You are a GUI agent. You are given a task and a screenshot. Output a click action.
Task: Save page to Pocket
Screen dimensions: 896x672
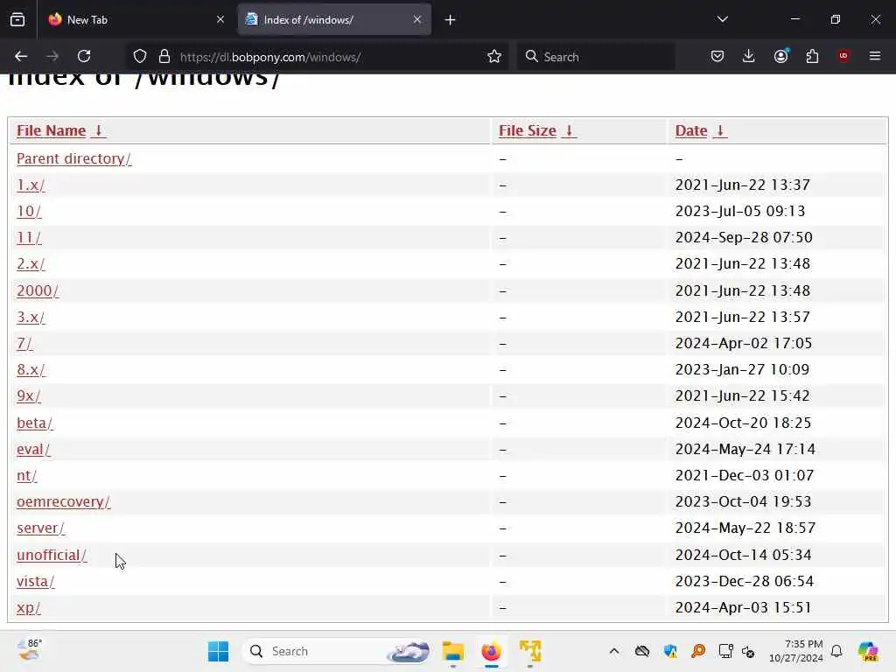717,56
